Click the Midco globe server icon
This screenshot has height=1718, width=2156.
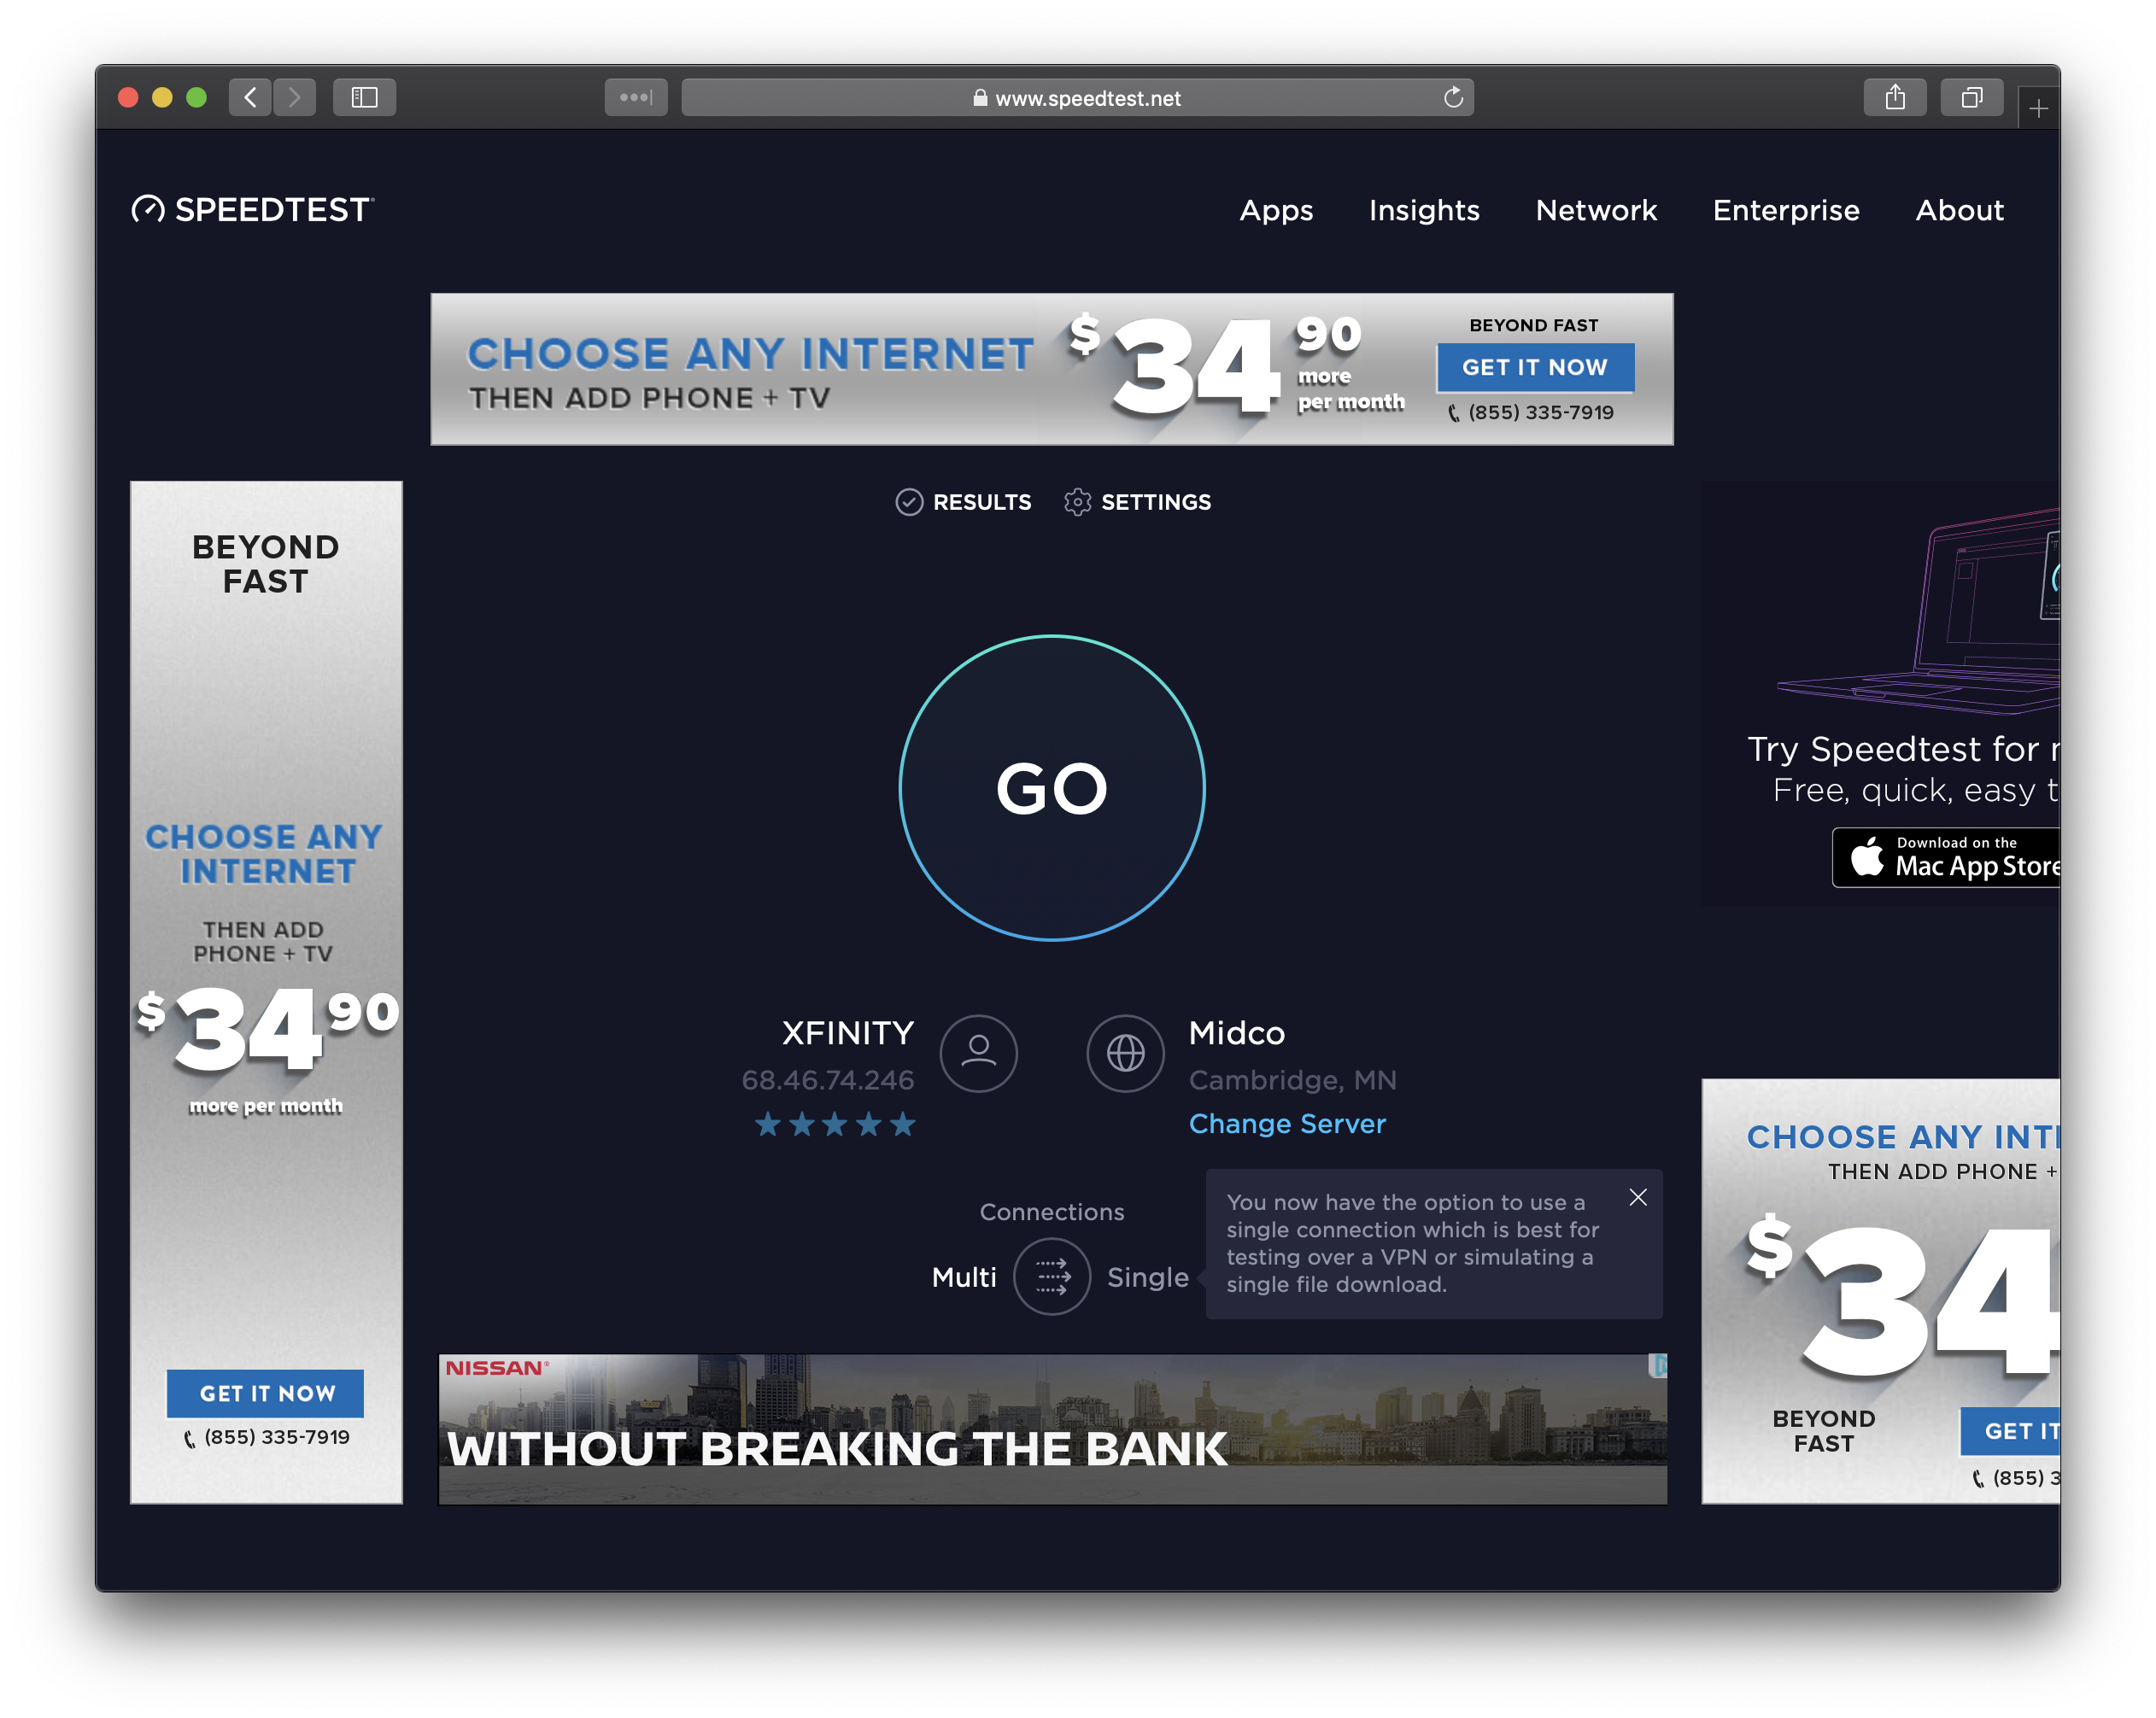pos(1124,1052)
